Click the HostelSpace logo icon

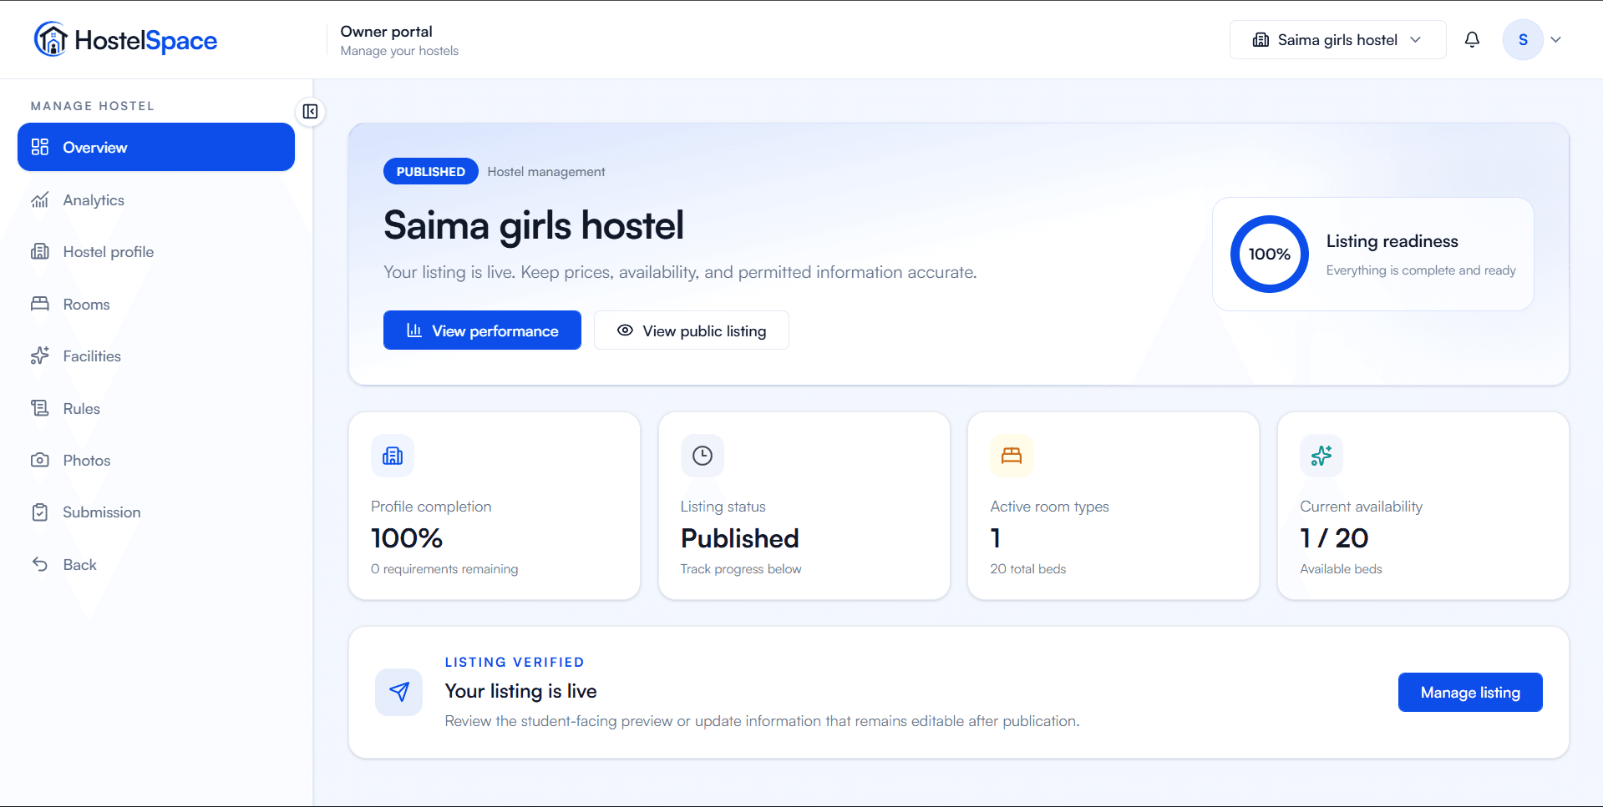pyautogui.click(x=51, y=39)
